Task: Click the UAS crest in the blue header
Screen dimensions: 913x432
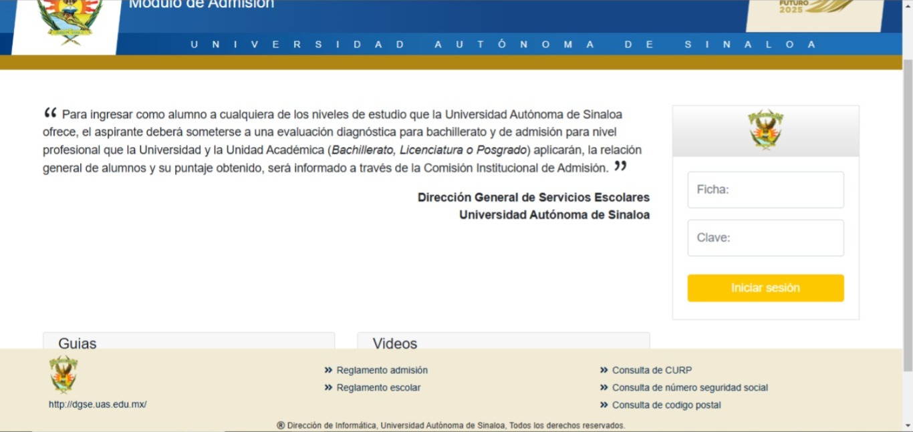Action: point(70,22)
